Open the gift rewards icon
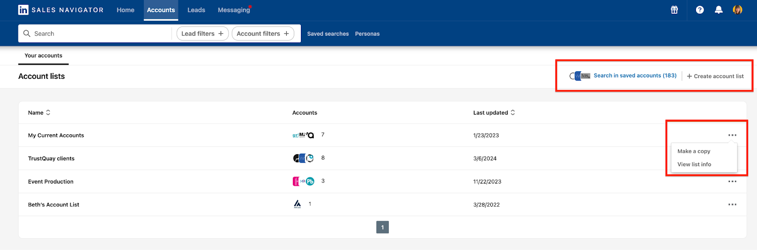Image resolution: width=757 pixels, height=250 pixels. [674, 10]
